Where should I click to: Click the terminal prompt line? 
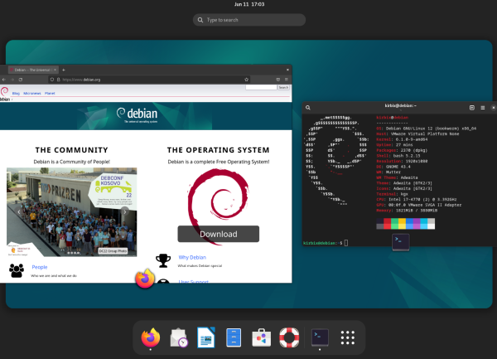point(326,243)
